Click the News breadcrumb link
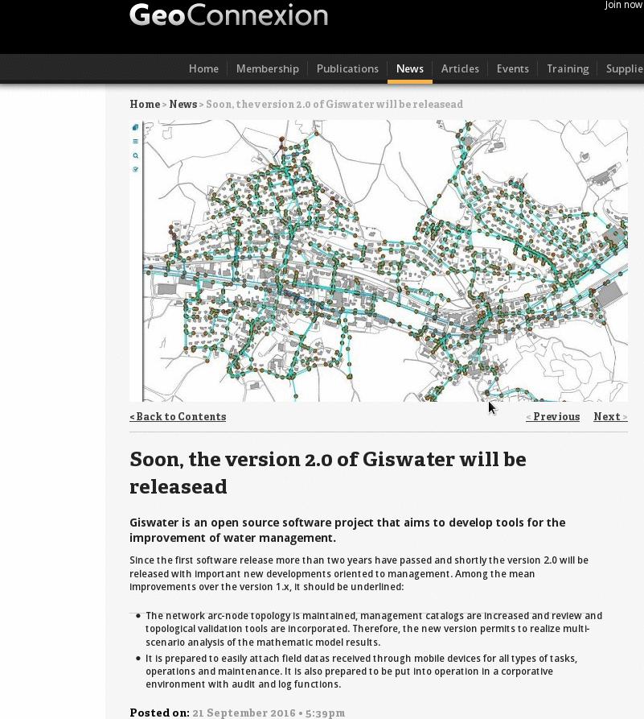The height and width of the screenshot is (719, 644). tap(183, 104)
